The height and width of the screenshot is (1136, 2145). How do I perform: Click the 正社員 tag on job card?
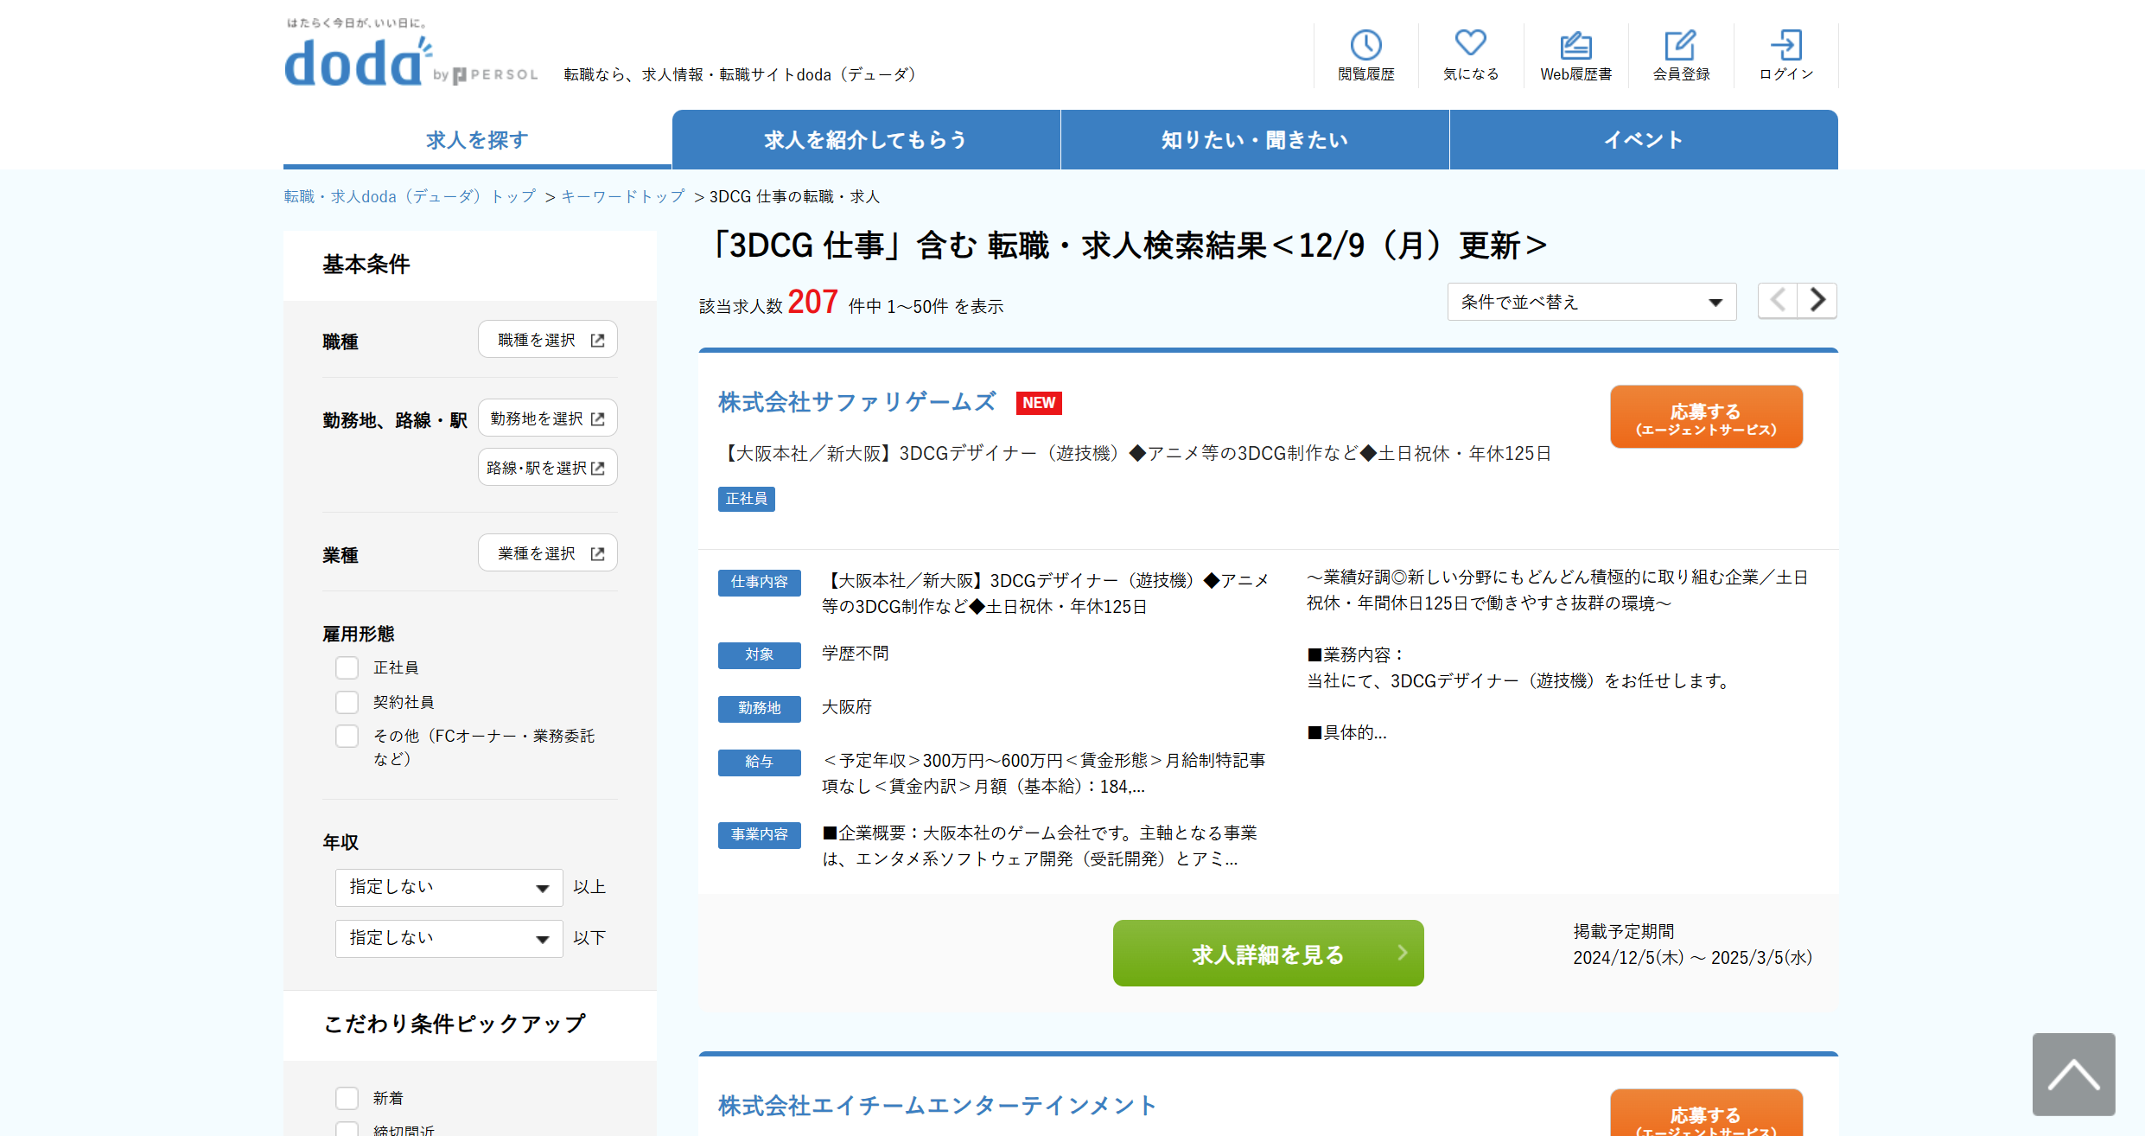[x=747, y=499]
